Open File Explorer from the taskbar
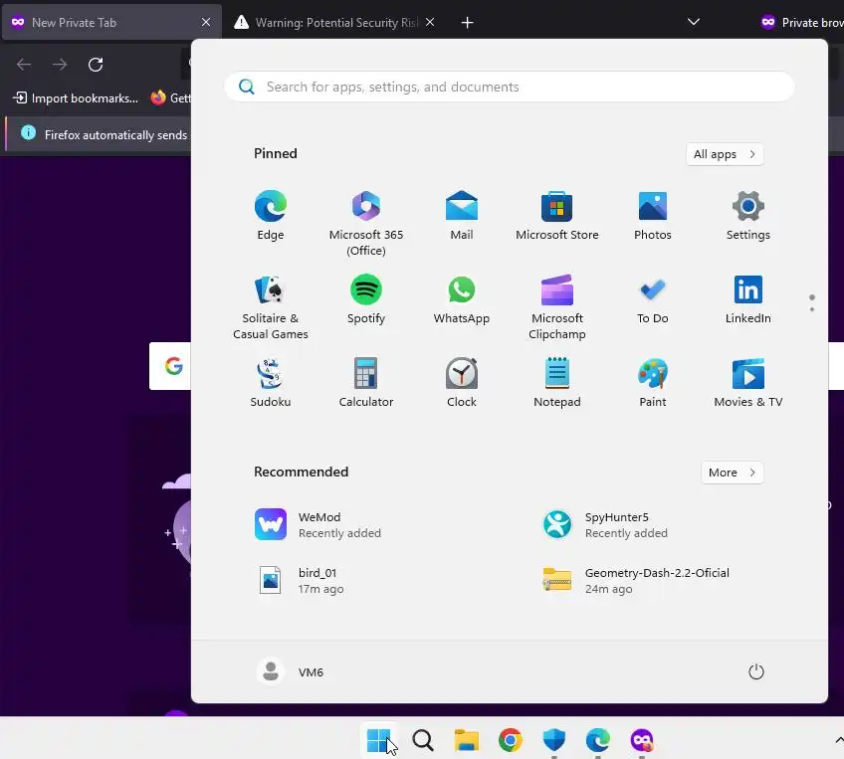The height and width of the screenshot is (759, 844). pyautogui.click(x=466, y=740)
